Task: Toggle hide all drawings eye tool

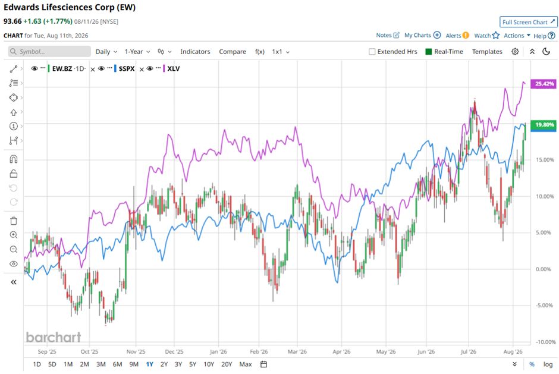Action: [14, 264]
